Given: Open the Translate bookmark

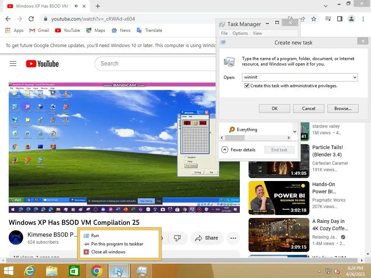Looking at the screenshot, I should (x=149, y=30).
